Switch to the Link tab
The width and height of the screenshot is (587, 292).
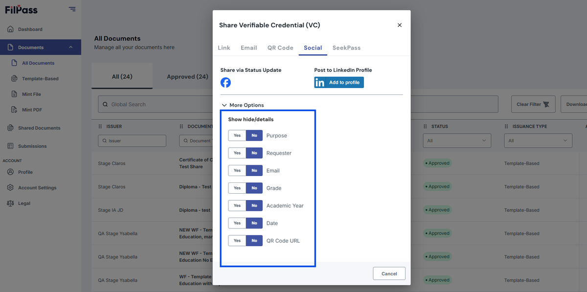224,48
